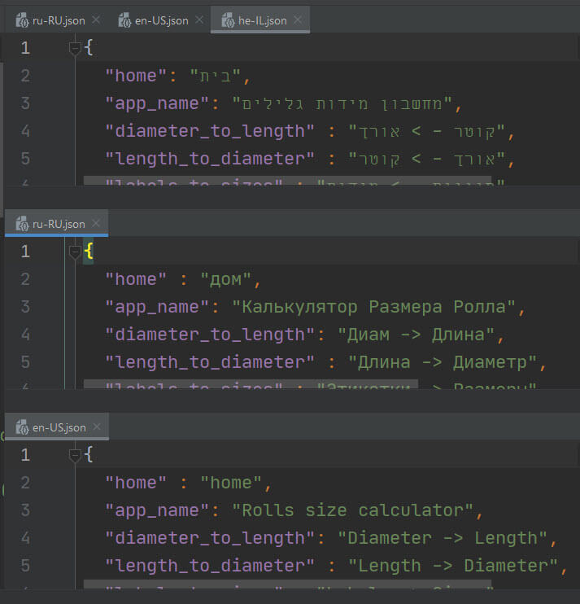
Task: Click "Длина -> Диаметр" value in ru-RU.json
Action: 443,362
